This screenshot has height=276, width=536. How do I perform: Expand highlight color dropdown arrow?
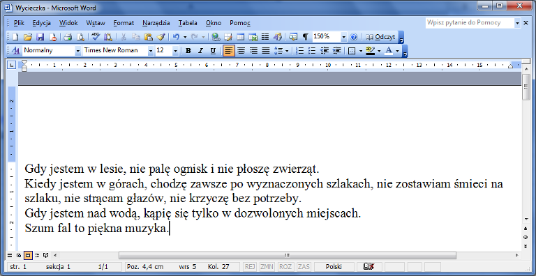(379, 51)
